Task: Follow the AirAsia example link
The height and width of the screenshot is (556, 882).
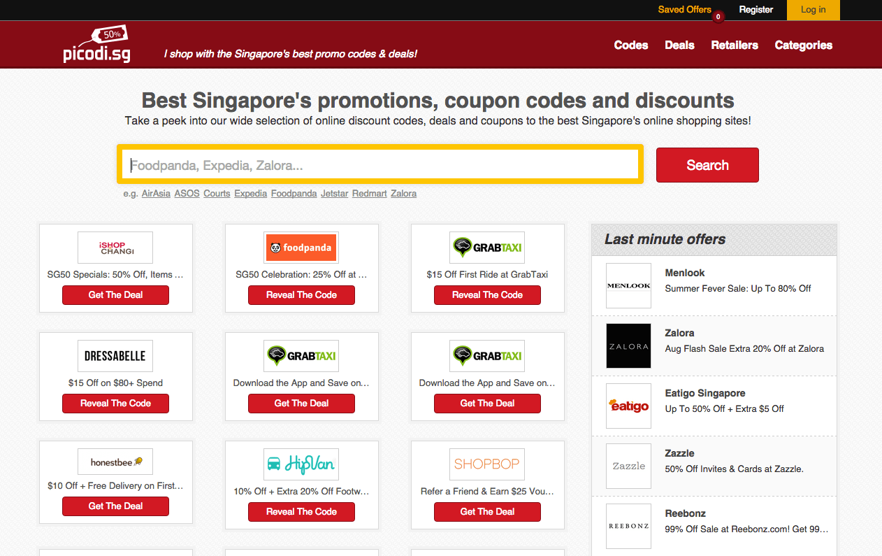Action: [156, 194]
